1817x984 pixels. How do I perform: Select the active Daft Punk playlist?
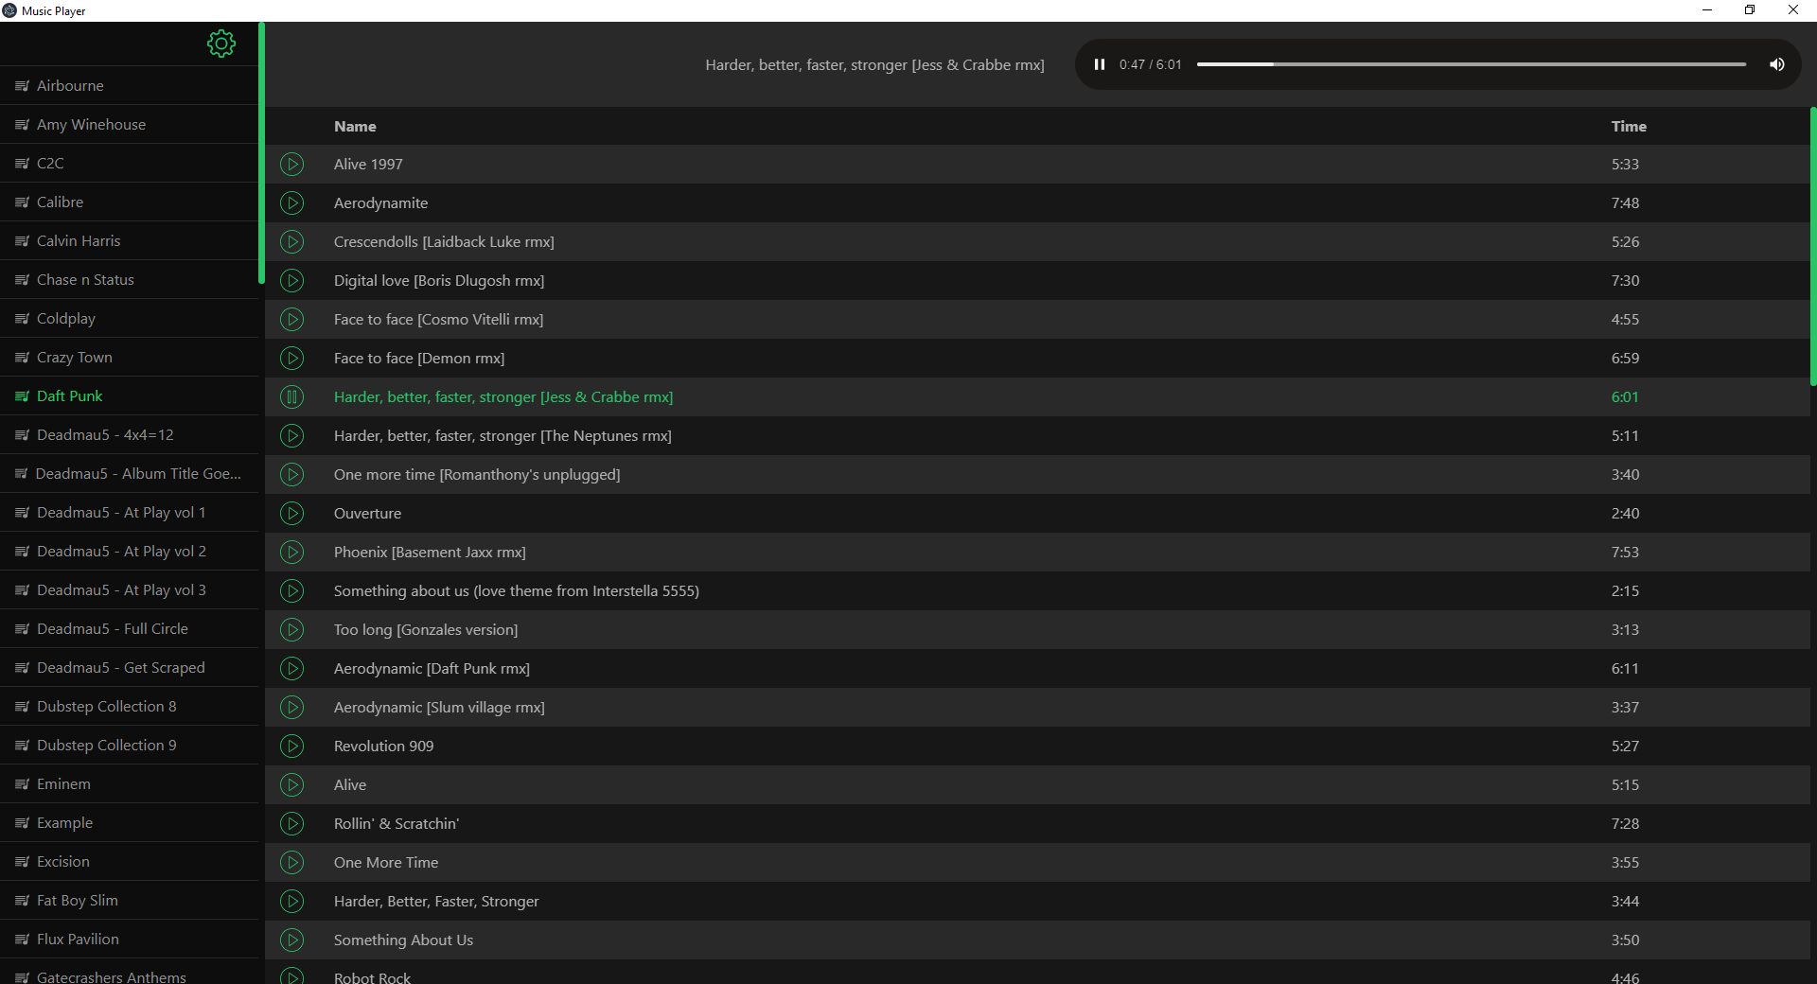(129, 395)
